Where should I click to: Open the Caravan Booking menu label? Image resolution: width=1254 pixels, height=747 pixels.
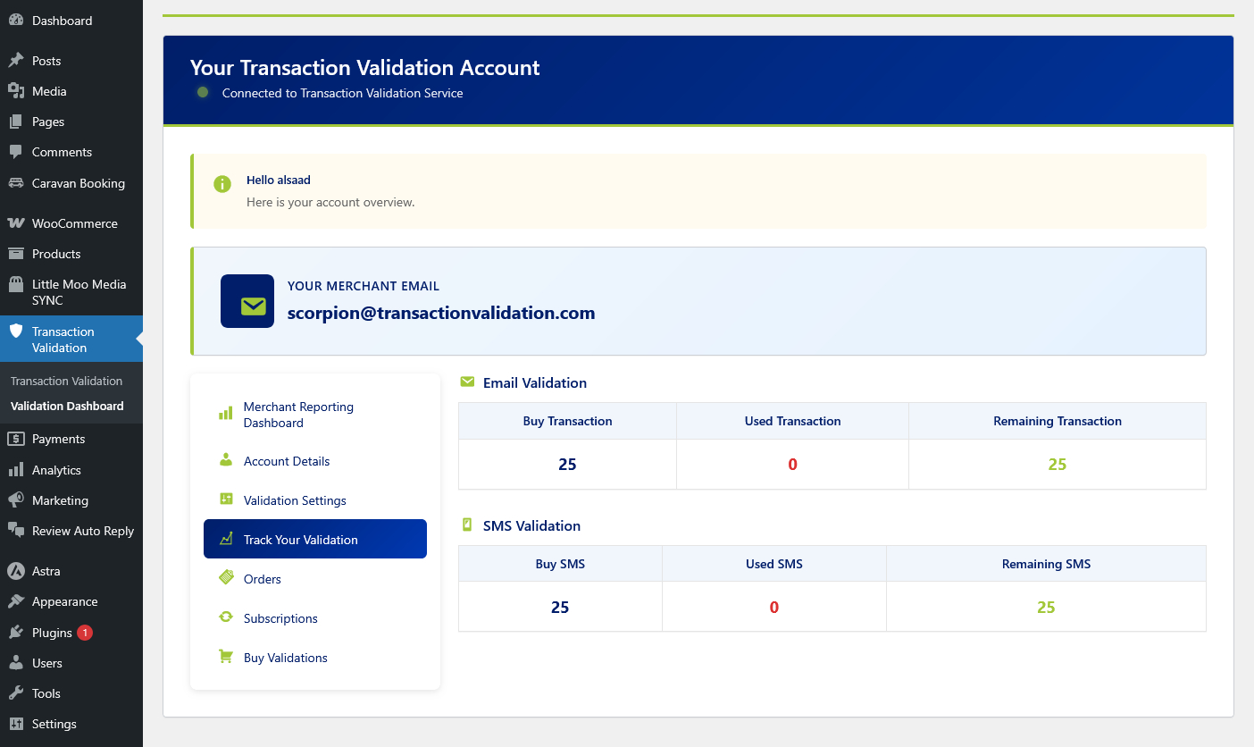point(79,183)
